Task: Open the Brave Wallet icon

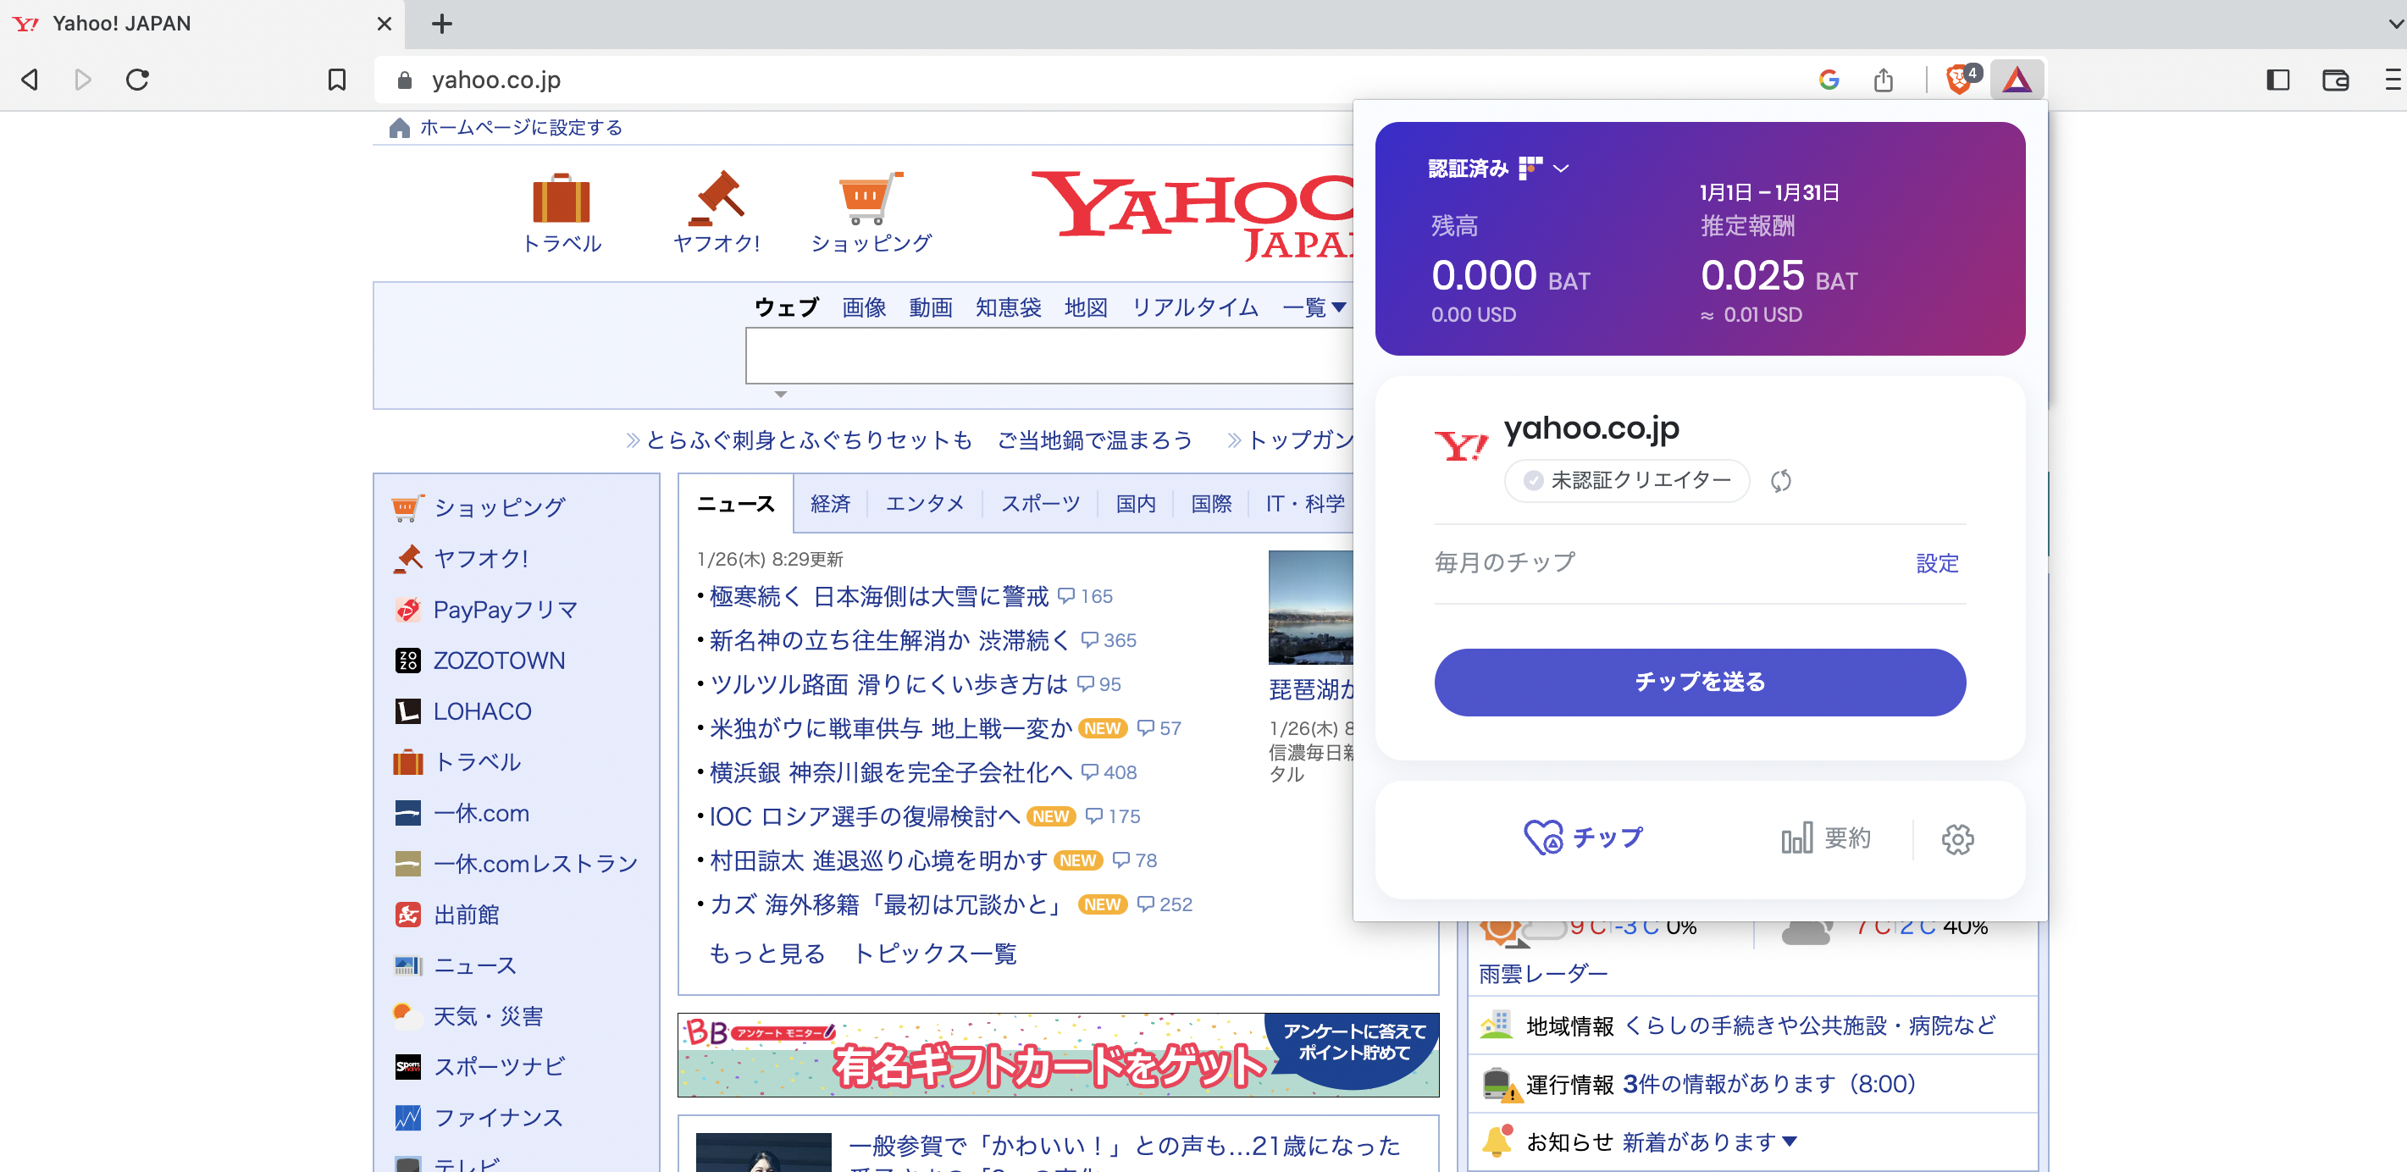Action: pos(2335,80)
